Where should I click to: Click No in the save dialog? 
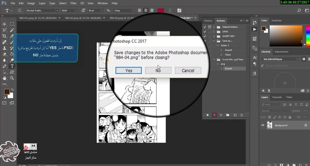(x=158, y=70)
